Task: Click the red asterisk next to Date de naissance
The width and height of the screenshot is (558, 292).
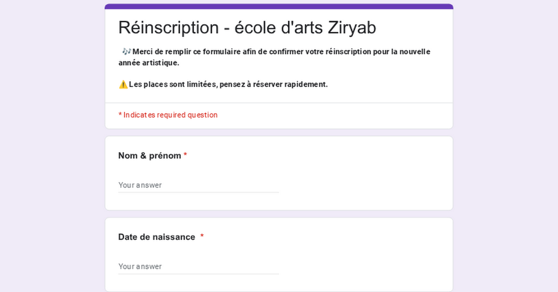Action: point(202,237)
